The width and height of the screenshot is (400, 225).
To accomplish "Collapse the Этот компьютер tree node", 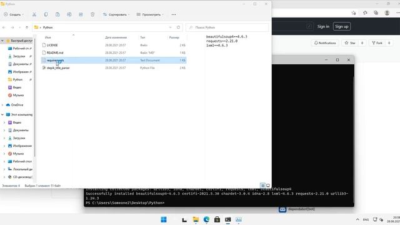I will point(2,115).
